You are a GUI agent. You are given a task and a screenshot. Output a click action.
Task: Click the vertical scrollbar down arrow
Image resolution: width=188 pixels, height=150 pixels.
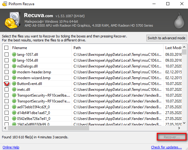coord(184,123)
